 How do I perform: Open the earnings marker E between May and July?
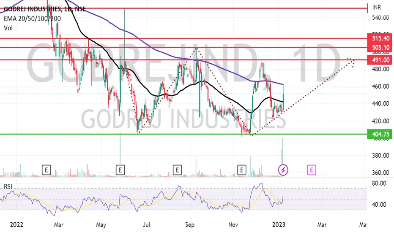120,170
